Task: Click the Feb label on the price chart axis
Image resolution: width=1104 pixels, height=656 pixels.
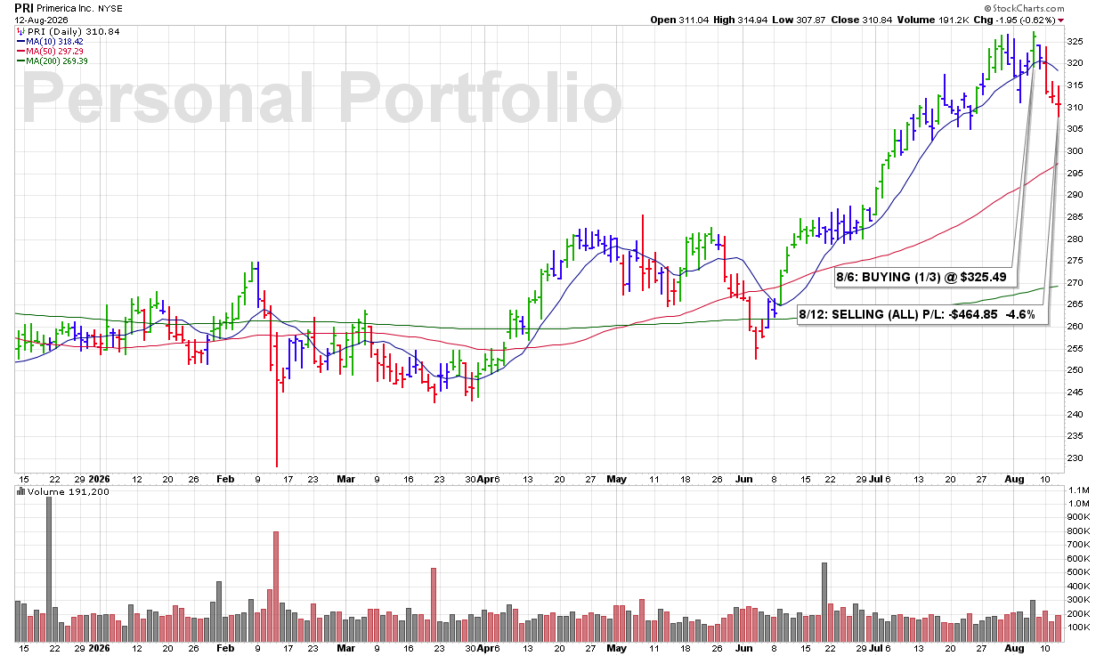Action: click(x=223, y=478)
